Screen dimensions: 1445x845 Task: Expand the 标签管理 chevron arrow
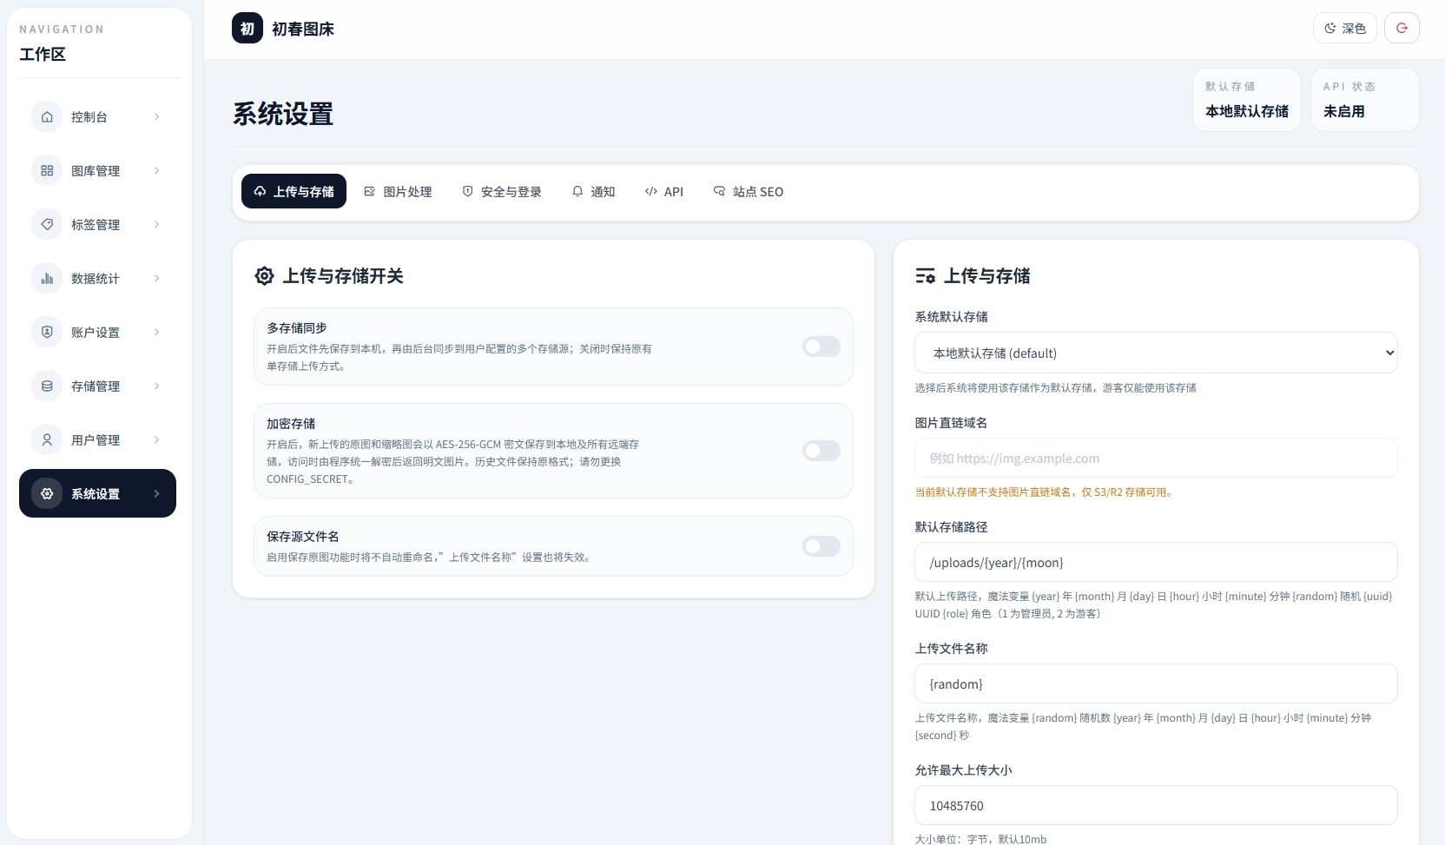156,224
